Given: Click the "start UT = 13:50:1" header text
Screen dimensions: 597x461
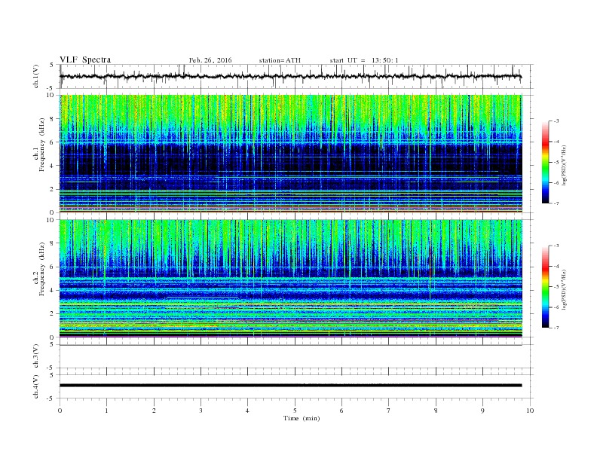Looking at the screenshot, I should [x=364, y=60].
